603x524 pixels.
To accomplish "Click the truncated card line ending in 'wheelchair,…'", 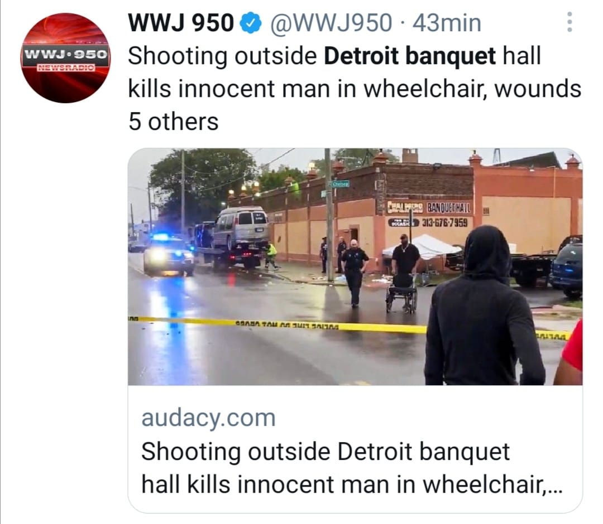I will pyautogui.click(x=352, y=484).
